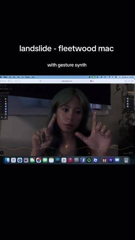This screenshot has width=135, height=240.
Task: Open the File menu
Action: click(10, 77)
